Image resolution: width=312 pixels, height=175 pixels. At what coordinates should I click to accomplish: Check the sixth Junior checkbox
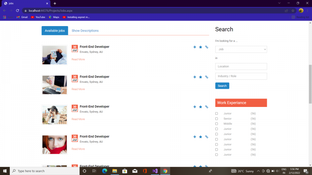[216, 149]
